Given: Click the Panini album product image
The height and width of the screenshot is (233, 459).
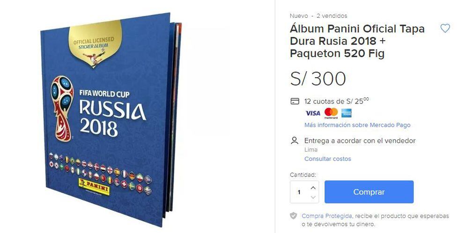Looking at the screenshot, I should coord(111,120).
